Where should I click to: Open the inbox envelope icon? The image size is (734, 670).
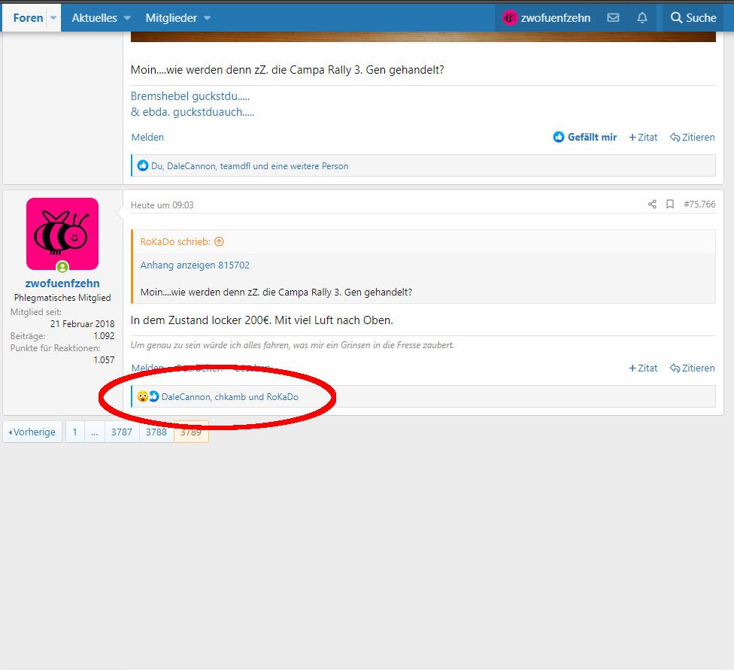(613, 17)
